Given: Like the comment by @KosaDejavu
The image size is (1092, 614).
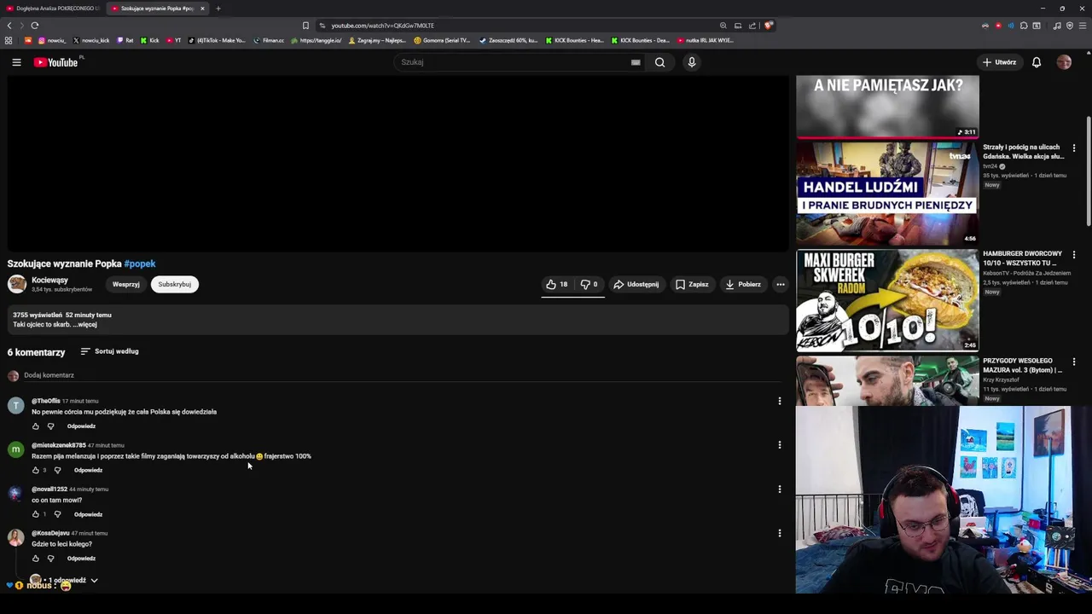Looking at the screenshot, I should pyautogui.click(x=36, y=559).
